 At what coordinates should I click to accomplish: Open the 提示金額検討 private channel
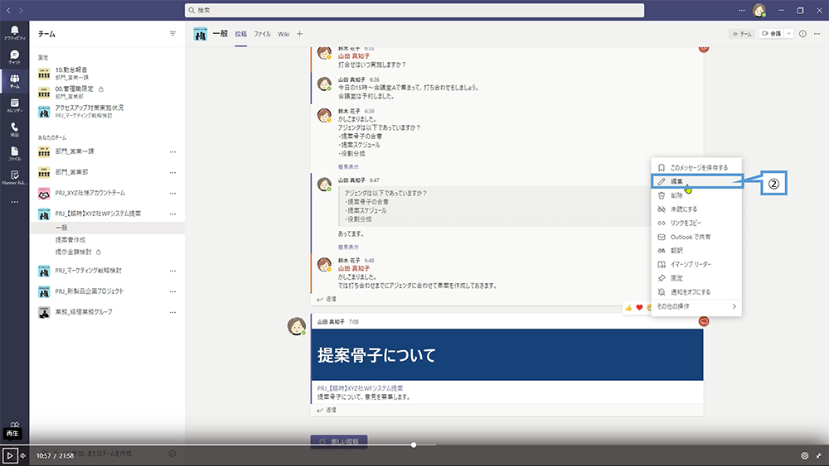point(74,252)
